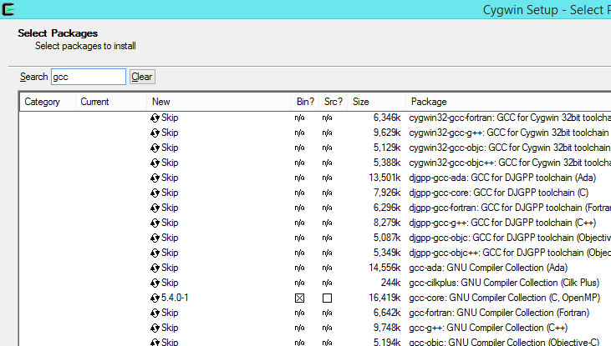Cycle version icon for djgpp-gcc-objc++
Viewport: 611px width, 346px height.
155,253
